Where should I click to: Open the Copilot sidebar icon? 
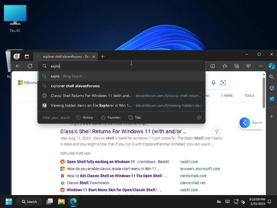click(x=272, y=66)
